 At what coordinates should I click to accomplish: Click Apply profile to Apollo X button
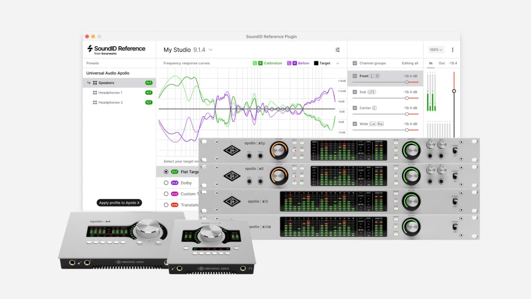point(118,203)
